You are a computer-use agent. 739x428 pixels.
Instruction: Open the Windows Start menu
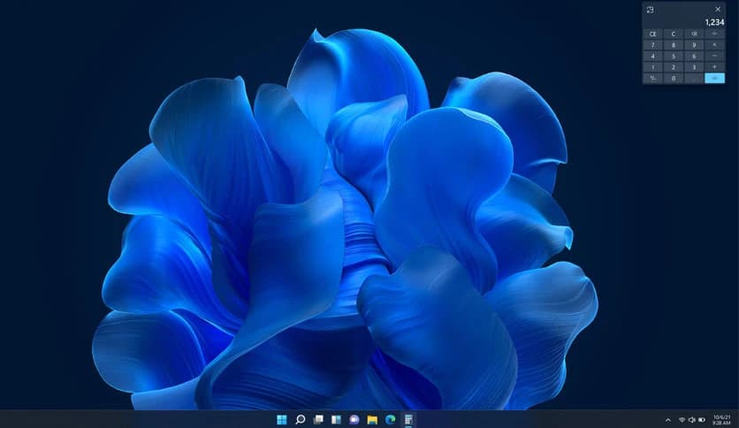click(282, 419)
